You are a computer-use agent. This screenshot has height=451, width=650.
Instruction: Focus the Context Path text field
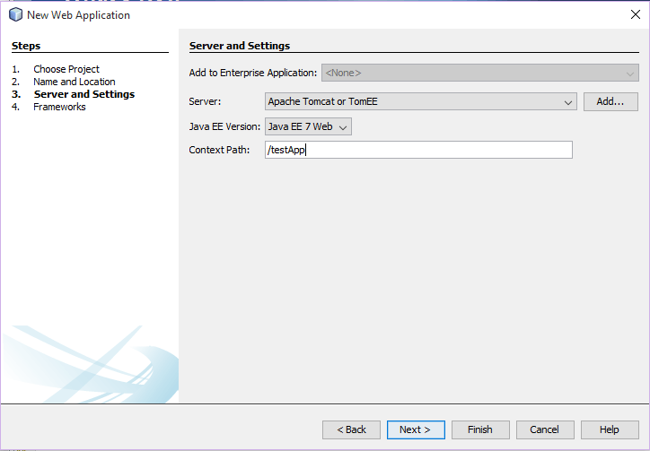tap(418, 150)
